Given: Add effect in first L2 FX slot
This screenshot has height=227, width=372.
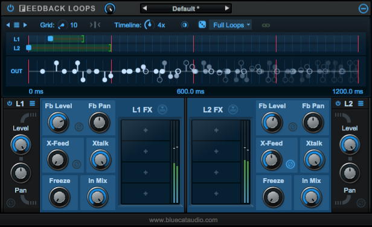Looking at the screenshot, I should click(x=216, y=130).
